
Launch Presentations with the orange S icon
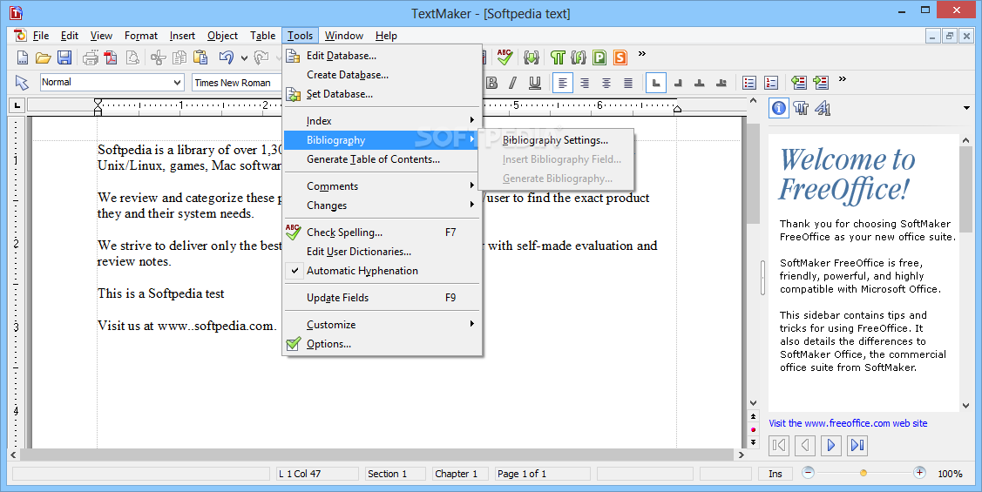coord(620,58)
